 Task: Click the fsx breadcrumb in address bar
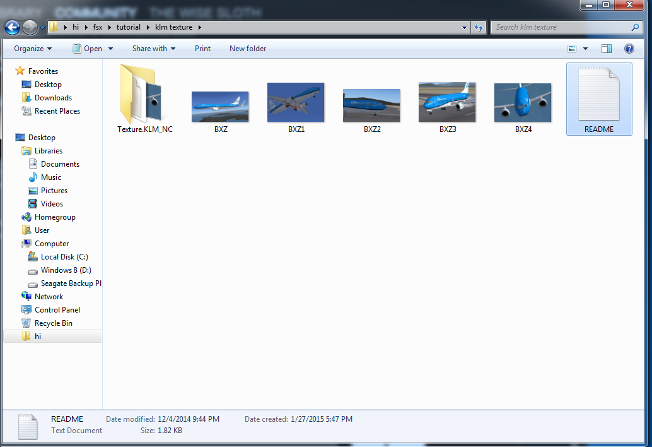[98, 27]
